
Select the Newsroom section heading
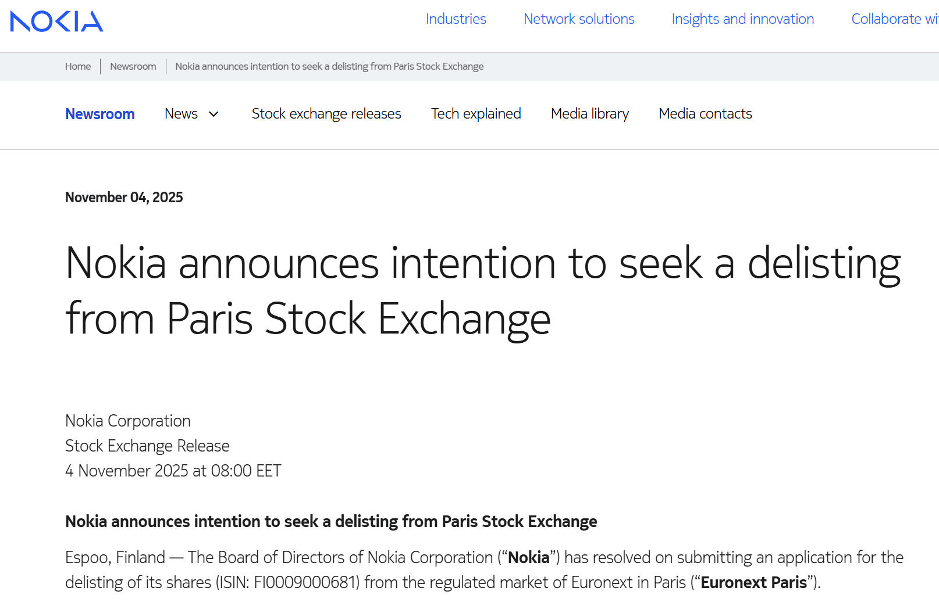[100, 114]
